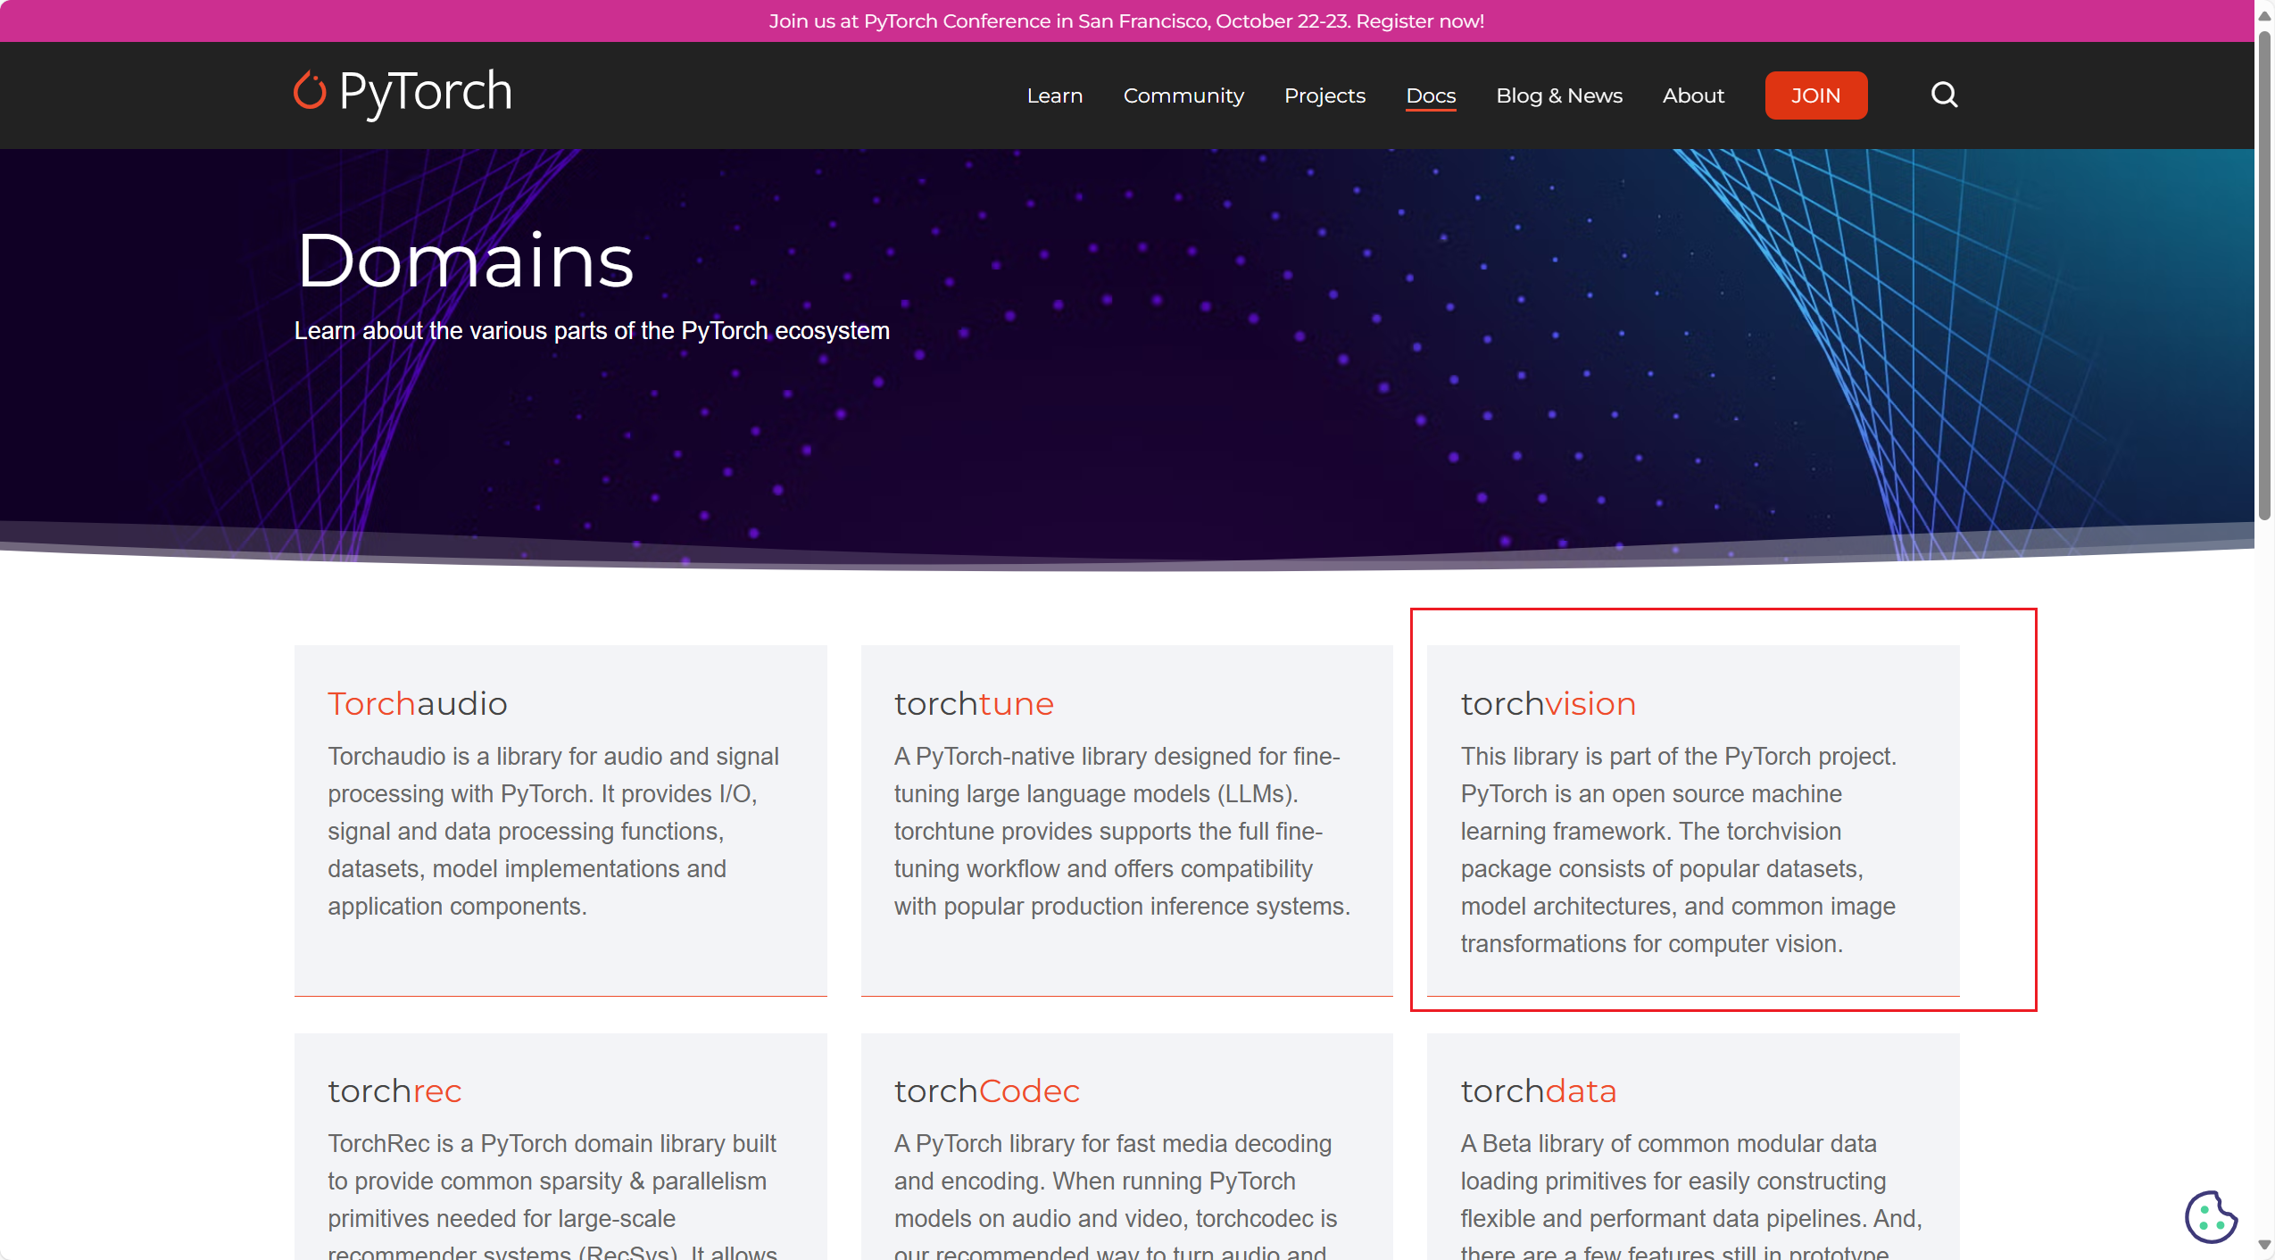Screen dimensions: 2275x1260
Task: Open the torchrec card heading
Action: tap(394, 1091)
